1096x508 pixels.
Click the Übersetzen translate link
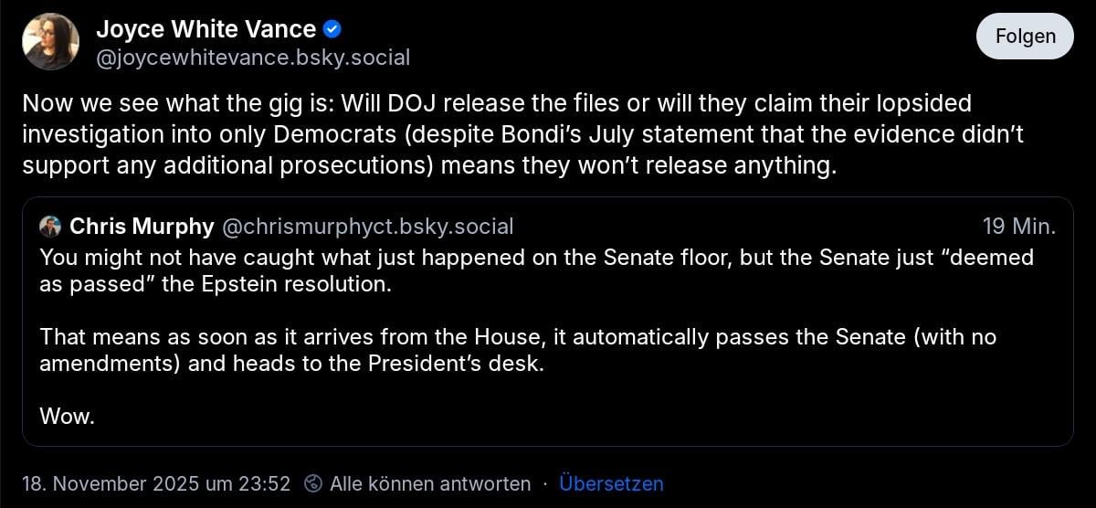(611, 483)
